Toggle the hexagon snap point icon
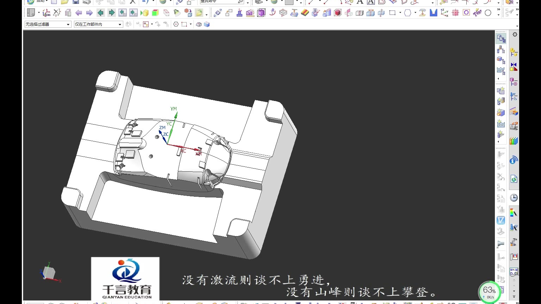The width and height of the screenshot is (541, 304). pos(176,24)
